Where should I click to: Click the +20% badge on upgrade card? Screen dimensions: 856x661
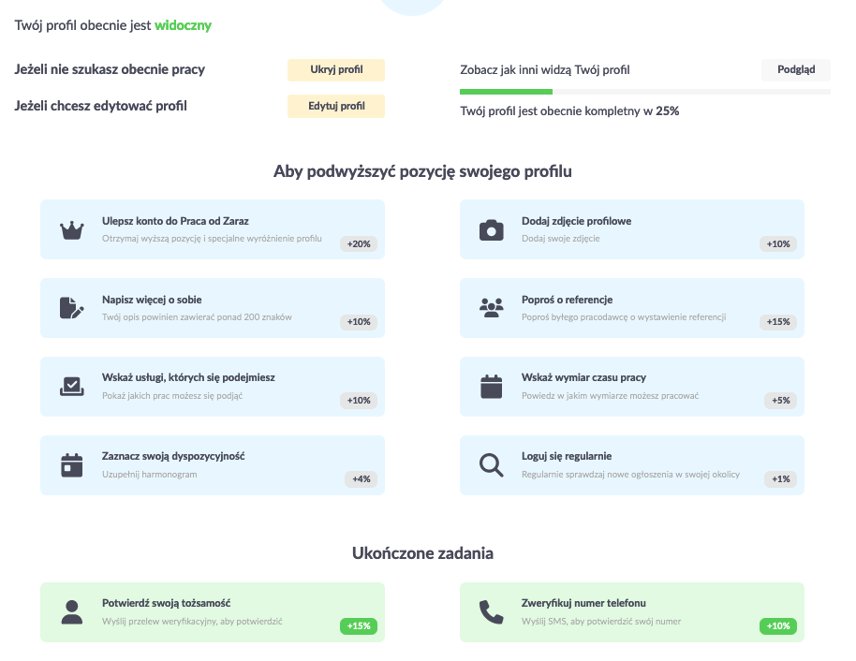tap(359, 244)
